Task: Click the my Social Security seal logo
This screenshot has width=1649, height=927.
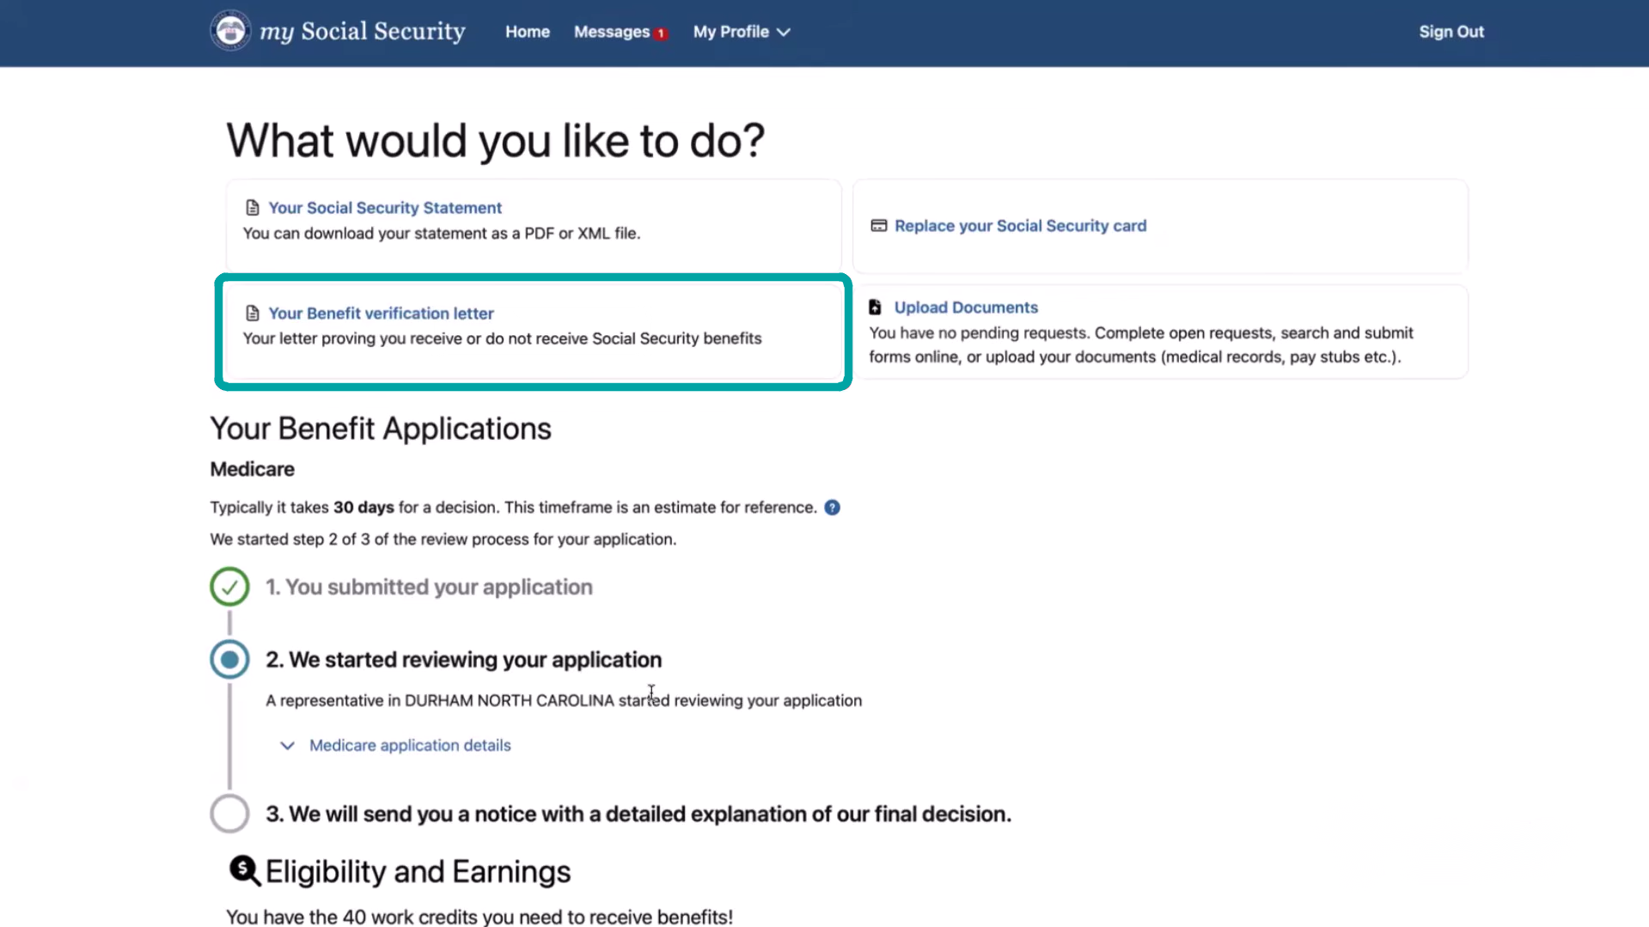Action: click(x=230, y=31)
